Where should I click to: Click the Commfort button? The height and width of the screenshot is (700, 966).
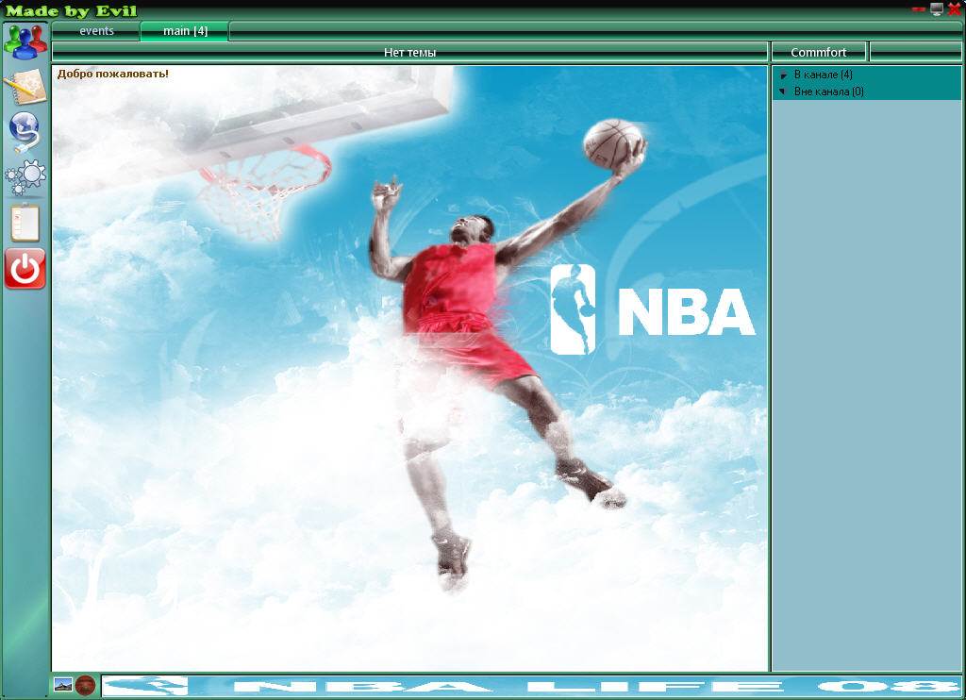[819, 53]
